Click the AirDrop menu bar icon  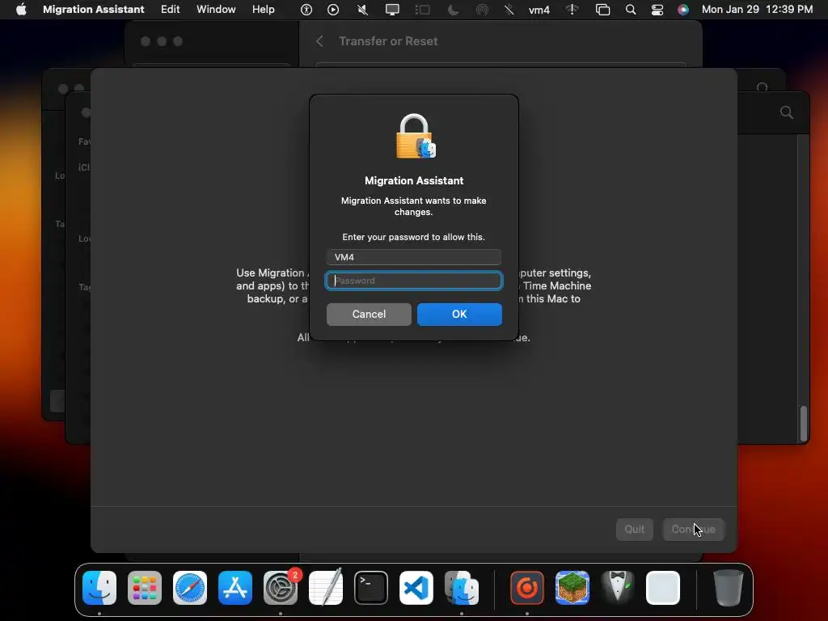482,10
